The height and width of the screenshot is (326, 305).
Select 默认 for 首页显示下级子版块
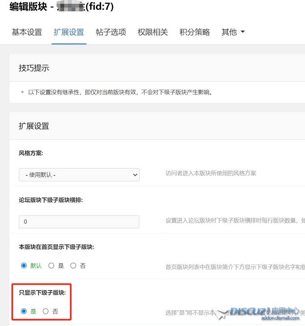[24, 266]
